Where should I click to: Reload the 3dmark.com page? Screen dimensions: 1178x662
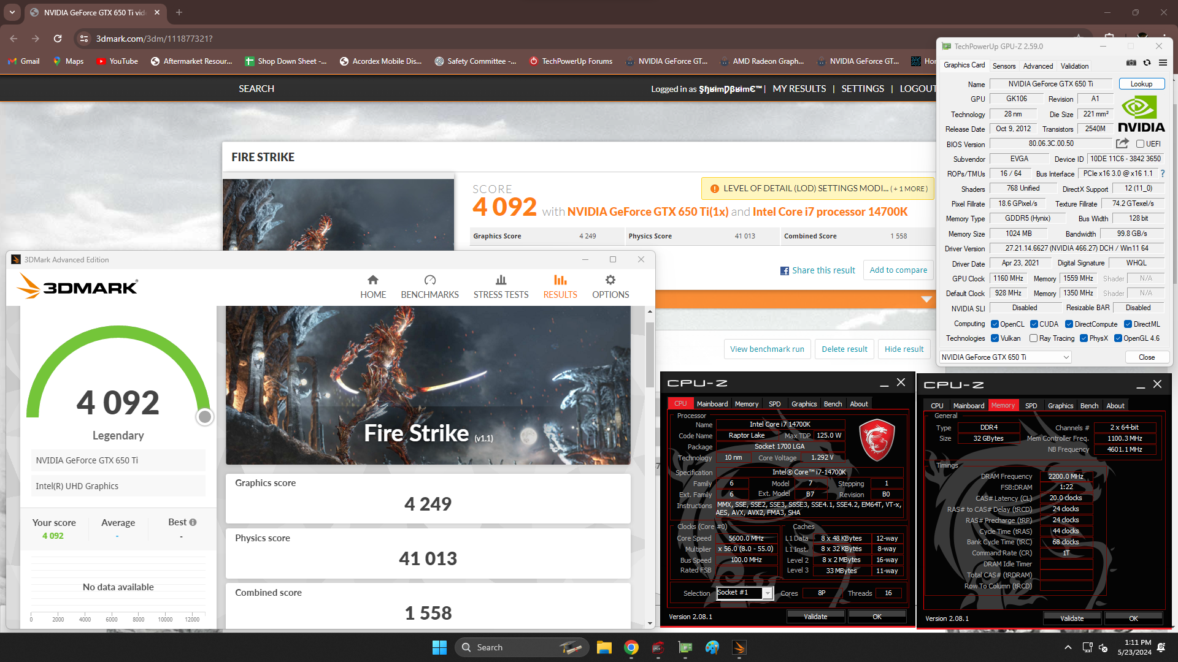(x=58, y=39)
